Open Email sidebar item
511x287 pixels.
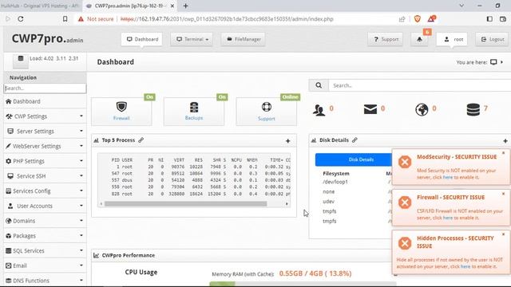pos(45,265)
